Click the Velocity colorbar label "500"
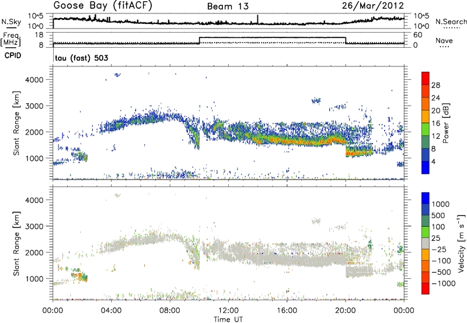The image size is (467, 323). click(438, 215)
